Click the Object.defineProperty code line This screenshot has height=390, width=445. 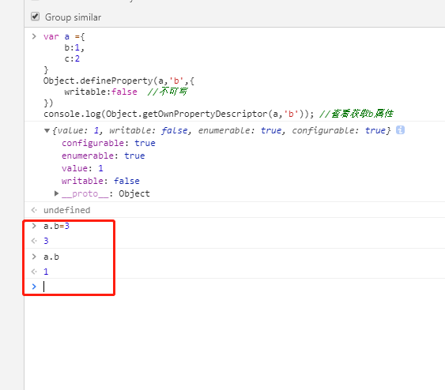[119, 81]
